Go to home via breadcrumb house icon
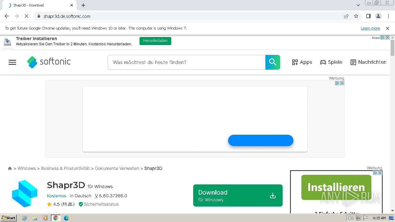The height and width of the screenshot is (222, 395). tap(10, 168)
